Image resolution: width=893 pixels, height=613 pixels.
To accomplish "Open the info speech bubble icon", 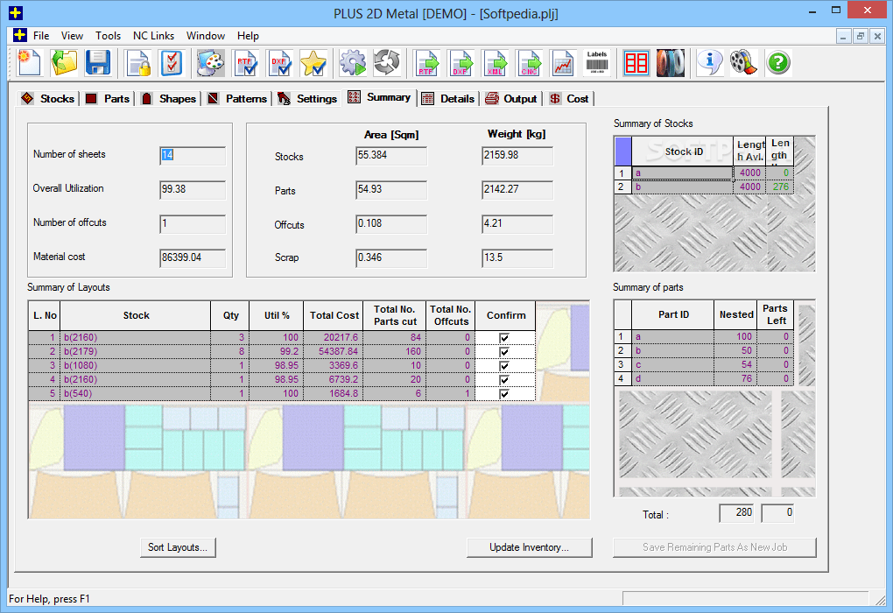I will (x=710, y=63).
